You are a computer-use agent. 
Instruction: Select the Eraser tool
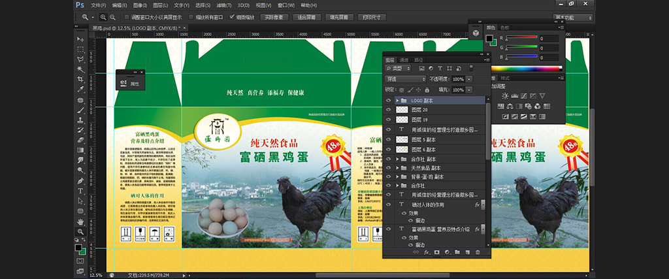click(80, 140)
